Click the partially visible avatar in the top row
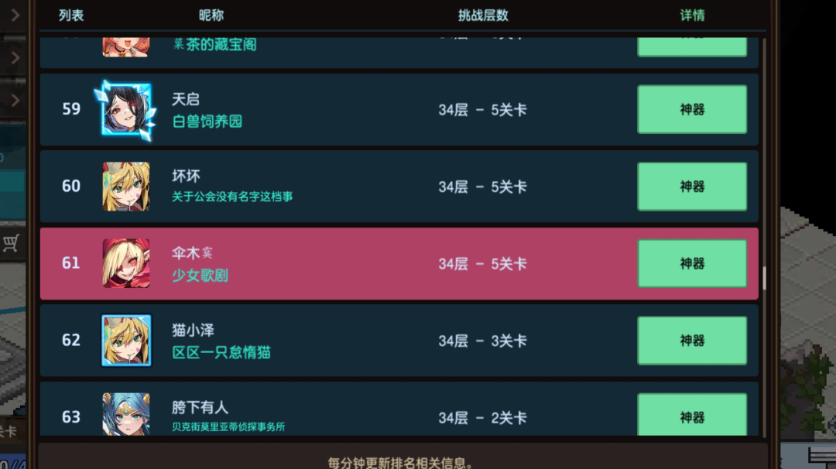 126,47
